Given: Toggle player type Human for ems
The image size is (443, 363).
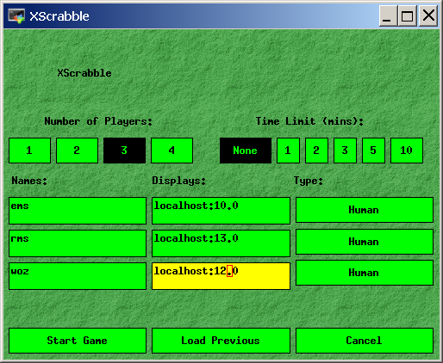Looking at the screenshot, I should [365, 210].
